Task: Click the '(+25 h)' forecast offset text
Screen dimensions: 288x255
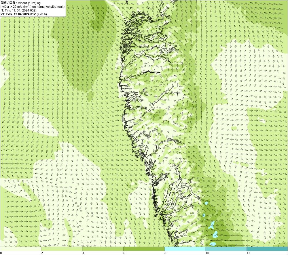Action: [42, 14]
